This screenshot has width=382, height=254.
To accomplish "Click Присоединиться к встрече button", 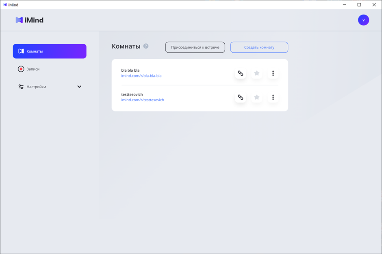I will click(x=195, y=47).
